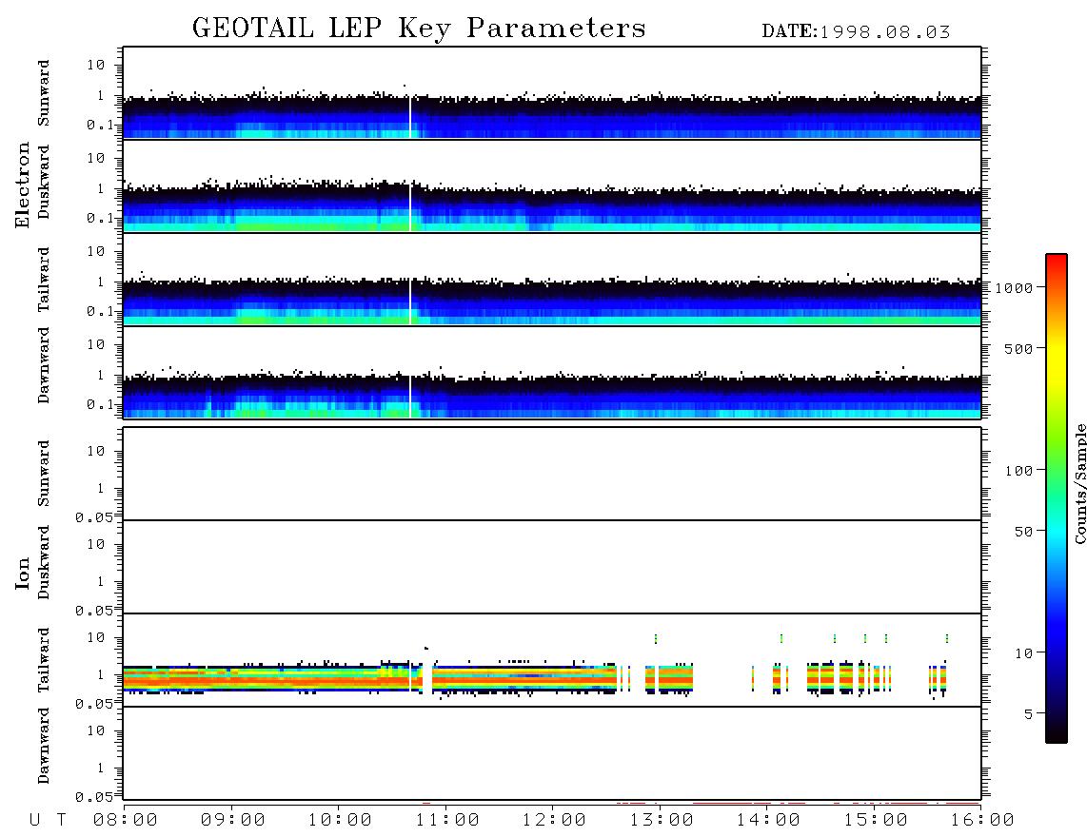
Task: Click the 500 colorbar scale value
Action: (1018, 348)
